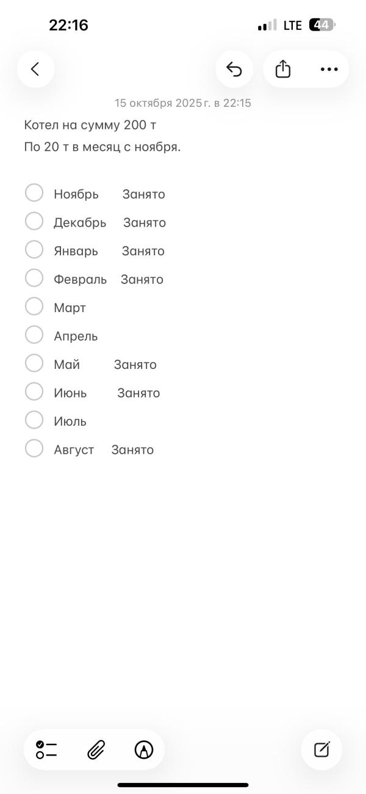366x794 pixels.
Task: Tap the line 'По 20 т в месяц с ноября.'
Action: click(x=102, y=147)
